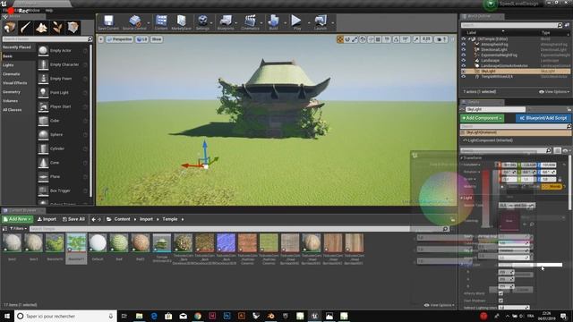Click the Point Light icon
Screen dimensions: 573x322
click(x=43, y=93)
